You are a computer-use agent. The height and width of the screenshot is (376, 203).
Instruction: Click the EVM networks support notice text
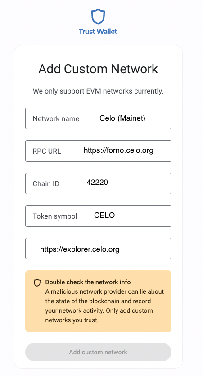[98, 91]
